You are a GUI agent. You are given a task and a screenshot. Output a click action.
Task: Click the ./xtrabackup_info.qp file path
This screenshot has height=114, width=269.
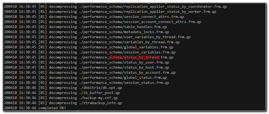100,103
